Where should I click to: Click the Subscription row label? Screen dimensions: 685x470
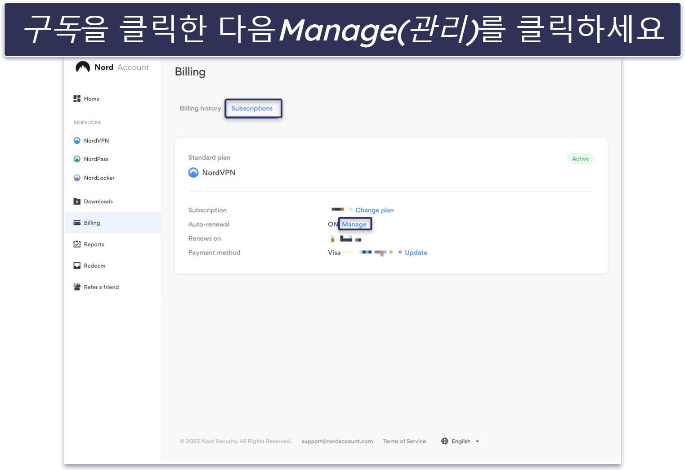pyautogui.click(x=207, y=210)
